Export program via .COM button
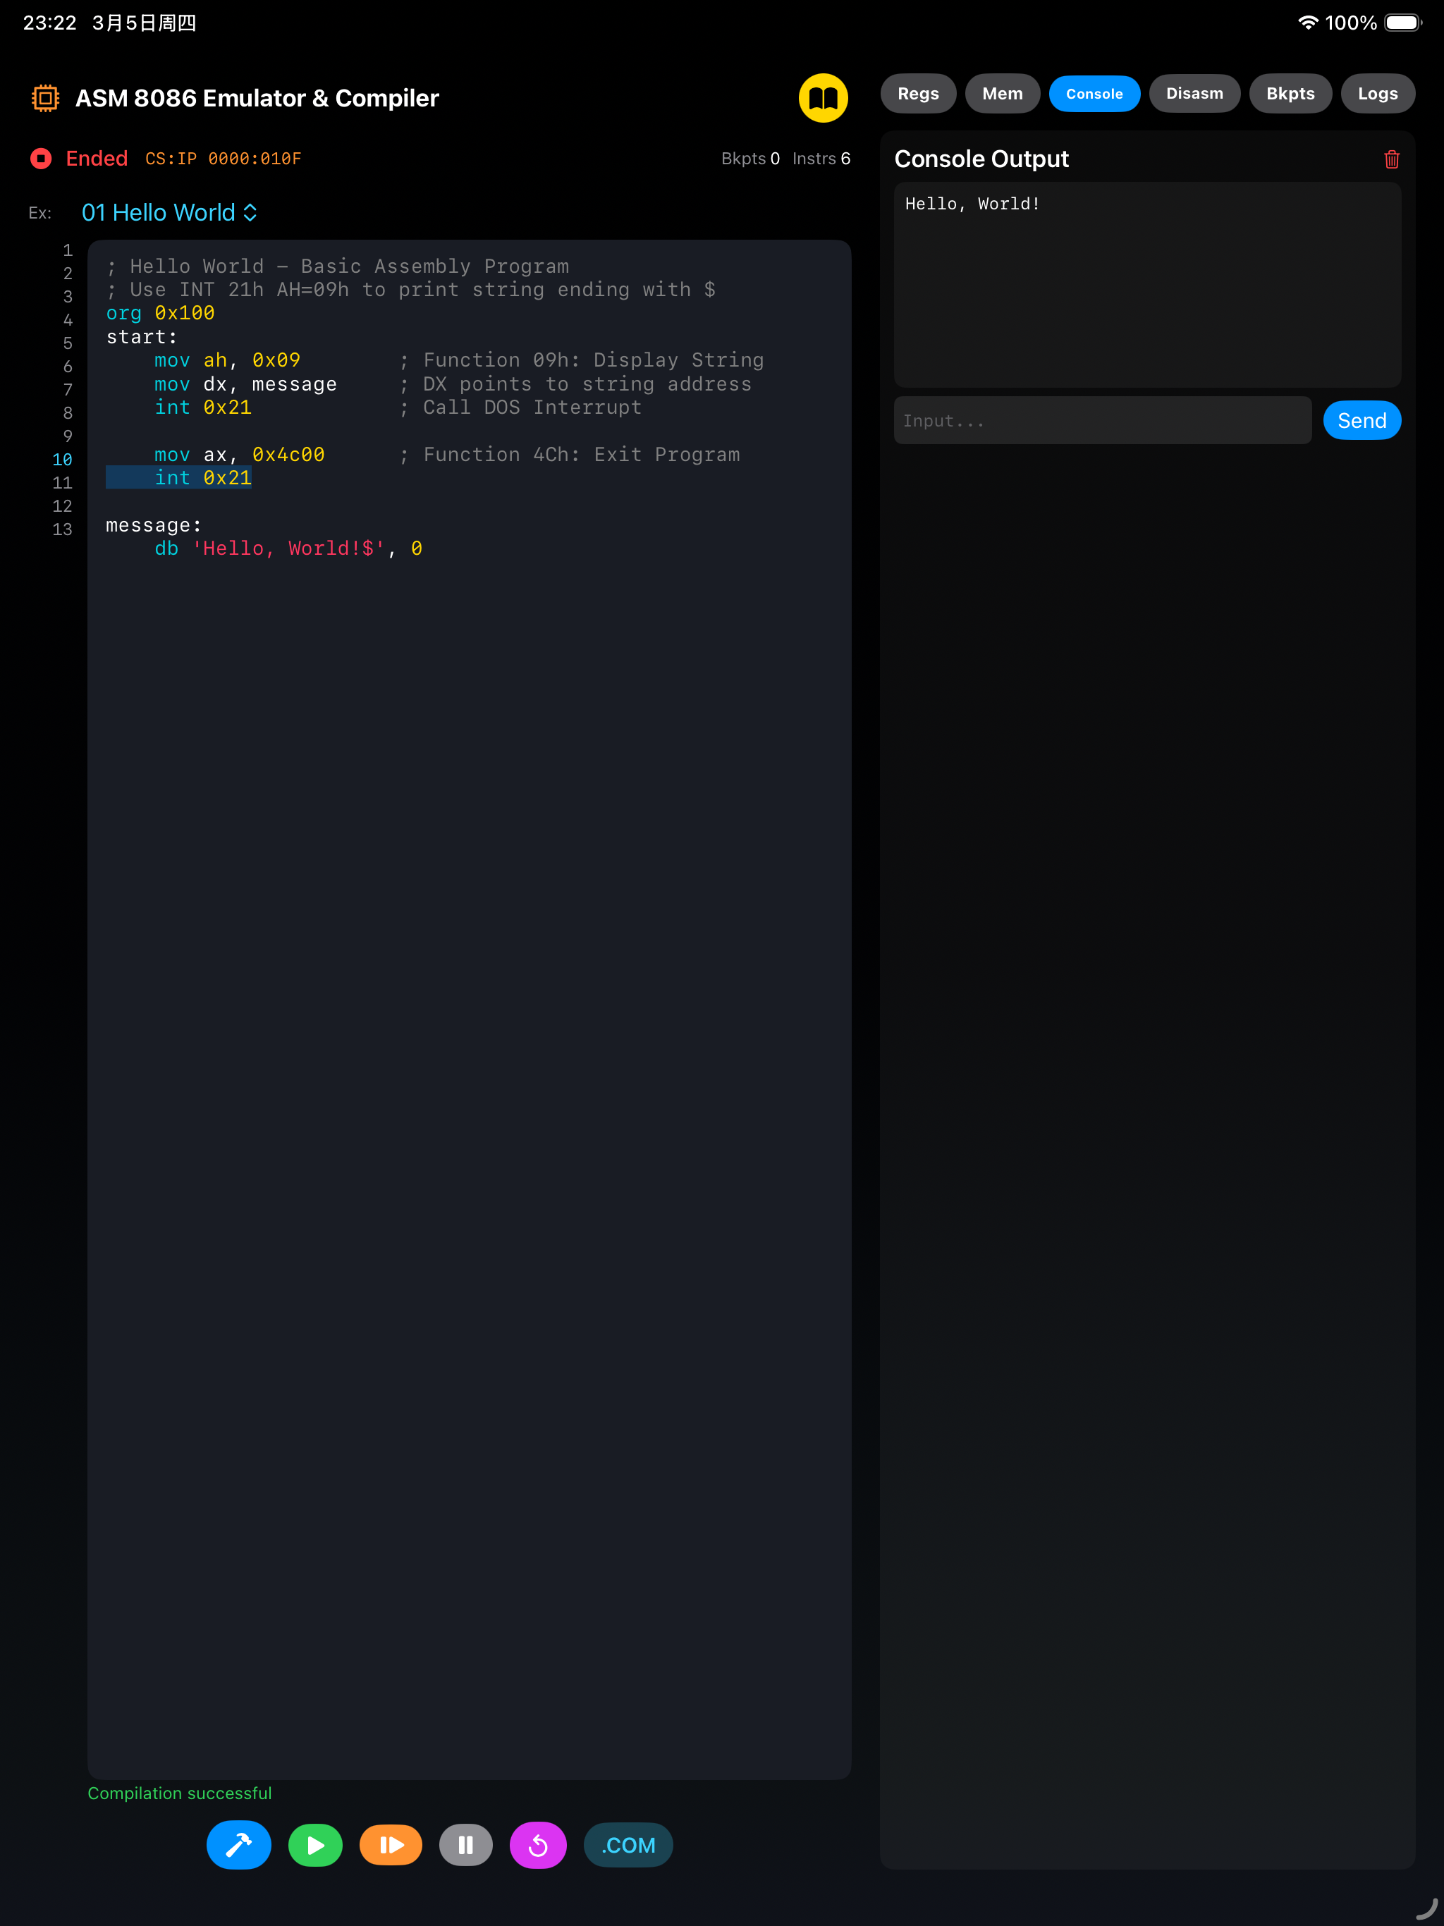 628,1845
